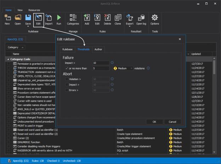Click rule icon for PRINT is used in trigger
The image size is (221, 164).
click(x=15, y=126)
